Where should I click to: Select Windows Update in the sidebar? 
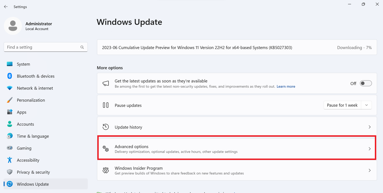pyautogui.click(x=32, y=184)
